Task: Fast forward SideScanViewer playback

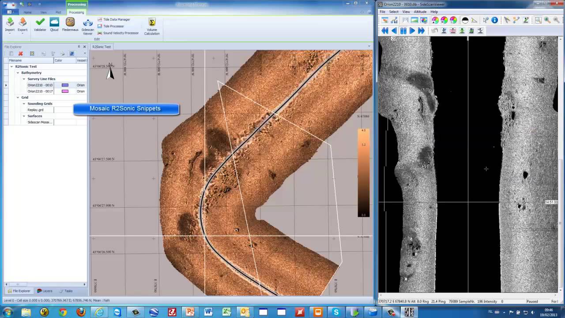Action: point(421,30)
